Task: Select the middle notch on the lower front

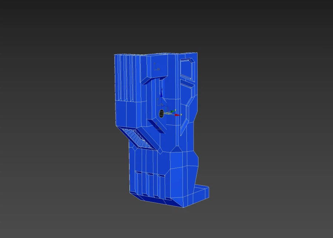Action: tap(150, 174)
